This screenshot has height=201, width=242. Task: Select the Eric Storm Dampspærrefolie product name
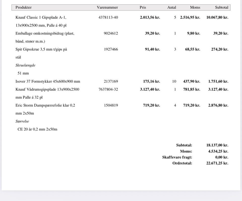(x=45, y=109)
